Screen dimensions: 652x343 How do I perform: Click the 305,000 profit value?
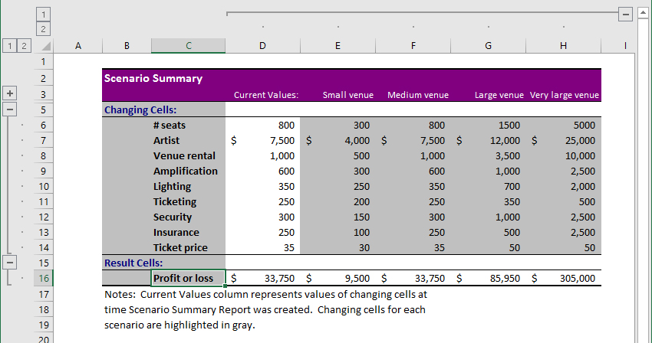[x=577, y=278]
